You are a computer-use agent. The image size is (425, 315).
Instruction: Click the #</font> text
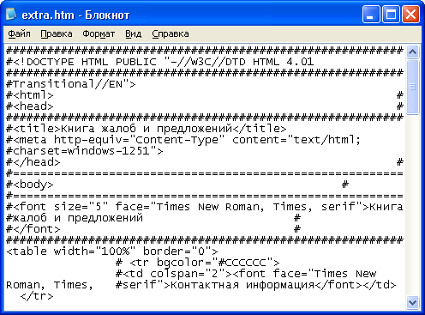click(33, 229)
